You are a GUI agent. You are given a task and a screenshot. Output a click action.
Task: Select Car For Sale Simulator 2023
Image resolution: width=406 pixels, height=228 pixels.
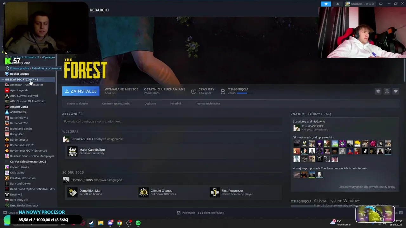tap(28, 161)
